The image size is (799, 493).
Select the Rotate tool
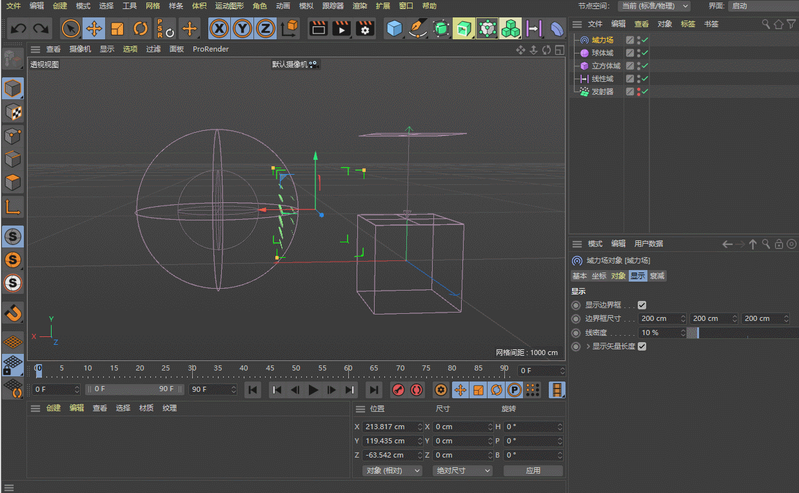click(141, 29)
